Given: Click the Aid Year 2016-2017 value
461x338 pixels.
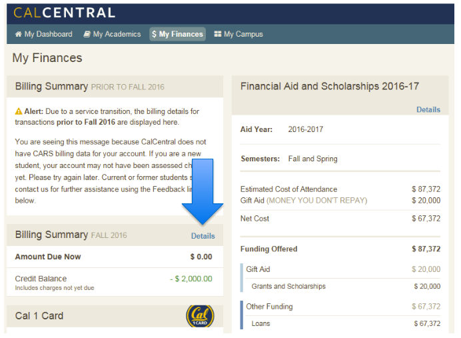Looking at the screenshot, I should point(306,129).
